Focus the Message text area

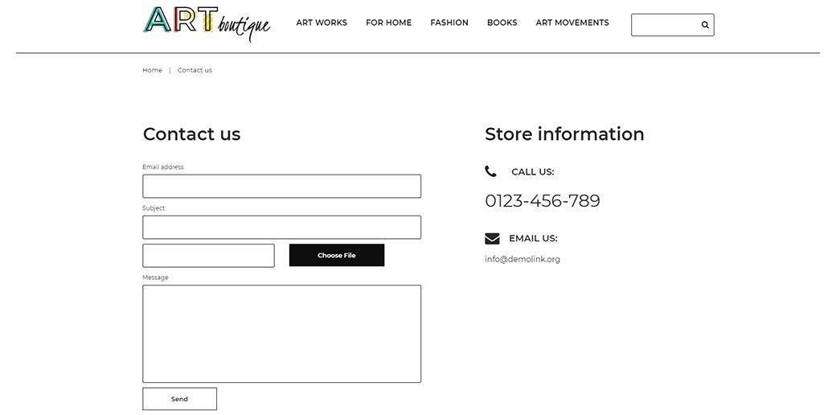pos(281,334)
